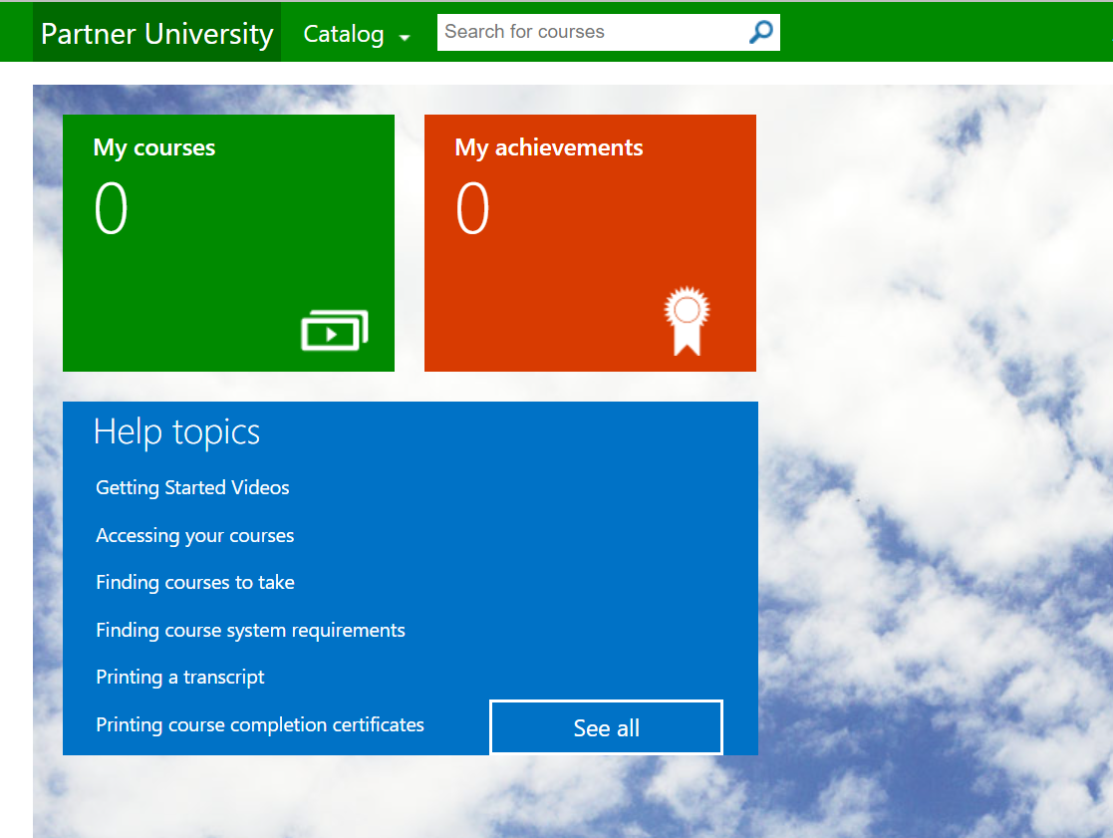The height and width of the screenshot is (838, 1113).
Task: Open Printing course completion certificates
Action: coord(260,724)
